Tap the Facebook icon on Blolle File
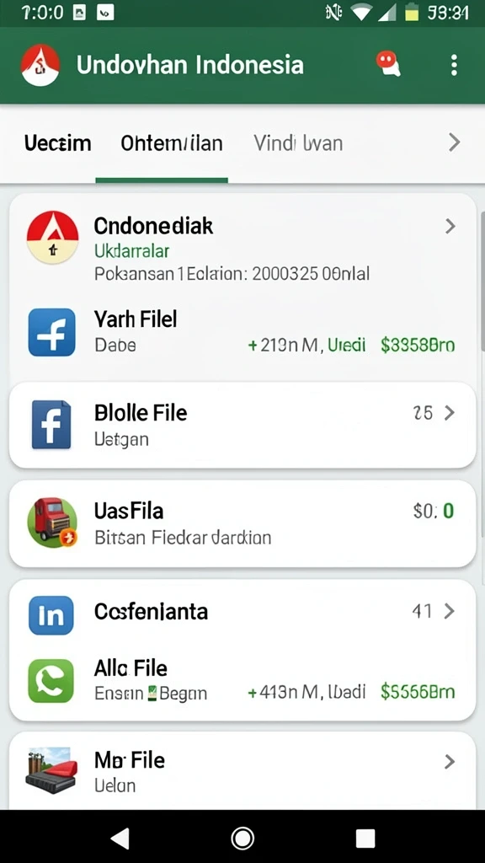 point(51,425)
